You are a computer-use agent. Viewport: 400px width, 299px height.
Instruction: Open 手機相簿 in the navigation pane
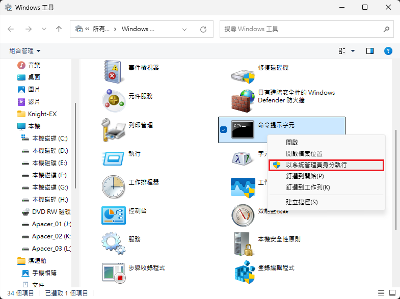click(x=39, y=273)
